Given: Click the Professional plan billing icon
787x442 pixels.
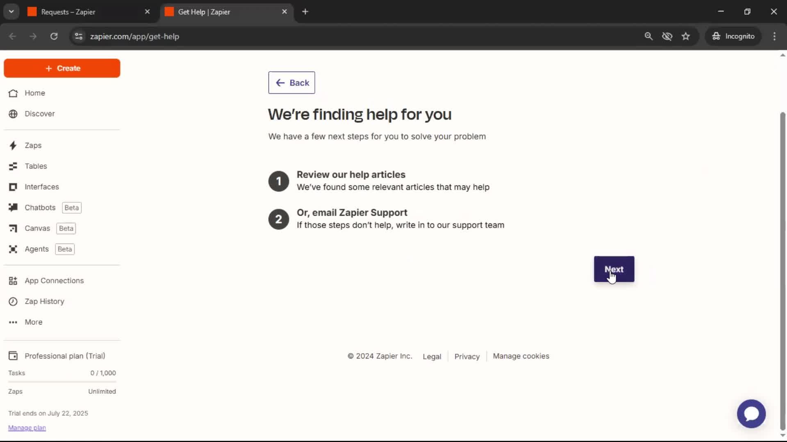Looking at the screenshot, I should 13,356.
